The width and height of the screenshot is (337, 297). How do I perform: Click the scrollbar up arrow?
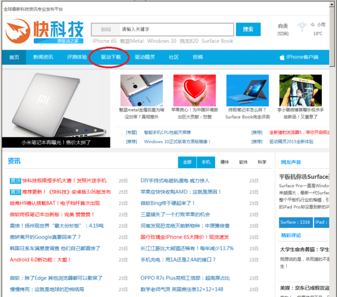(x=332, y=4)
